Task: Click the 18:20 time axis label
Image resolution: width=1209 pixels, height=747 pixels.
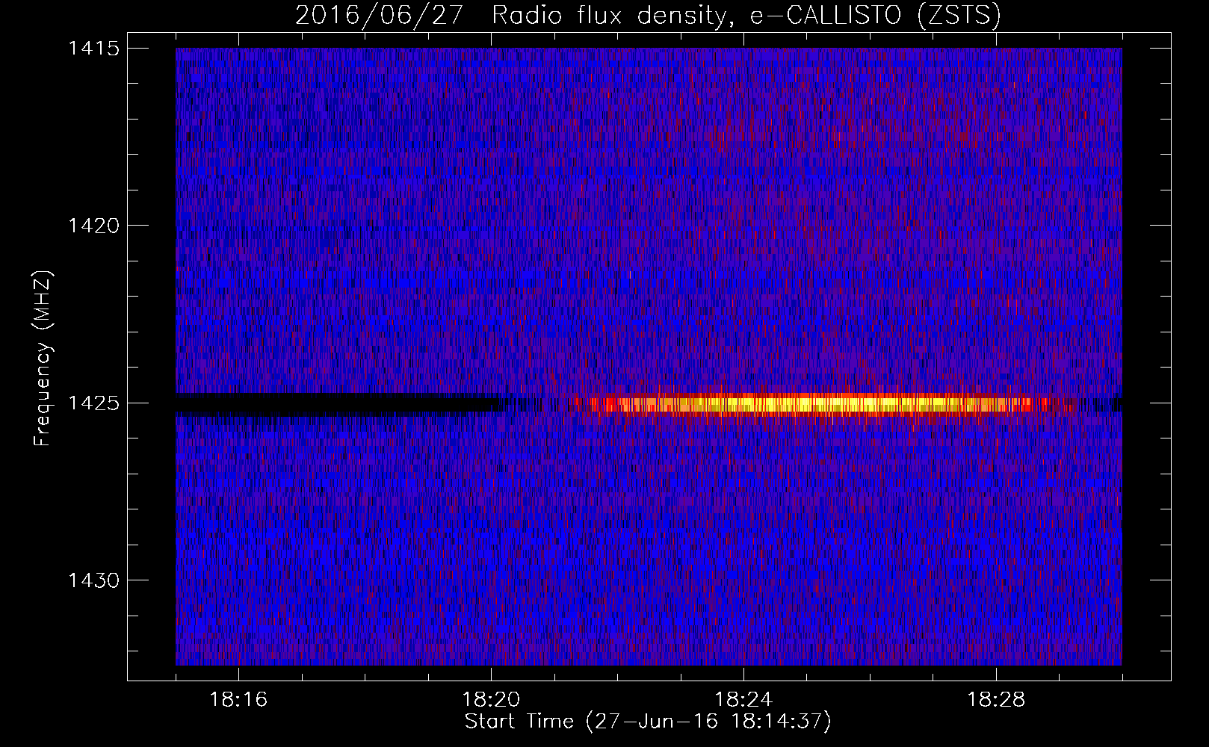Action: (x=491, y=700)
